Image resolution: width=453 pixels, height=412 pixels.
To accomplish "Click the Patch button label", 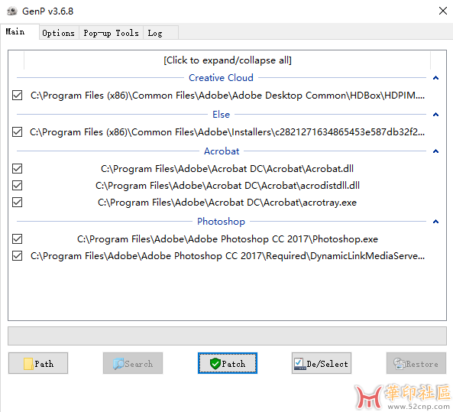I will [234, 364].
